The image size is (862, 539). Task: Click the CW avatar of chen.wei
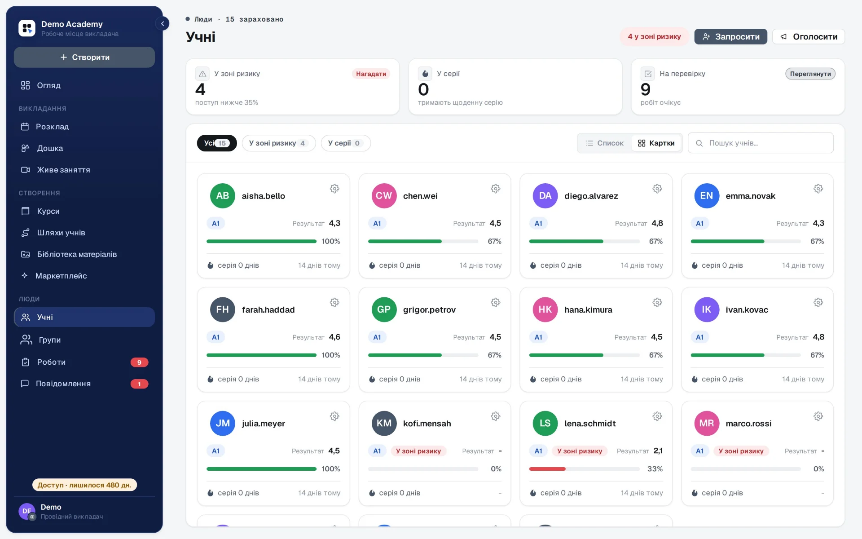[x=384, y=196]
